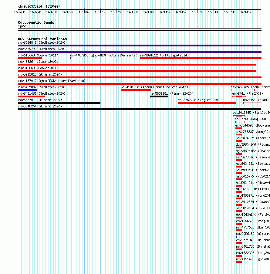
Task: Select nsv5481780 variant label
Action: click(x=253, y=247)
